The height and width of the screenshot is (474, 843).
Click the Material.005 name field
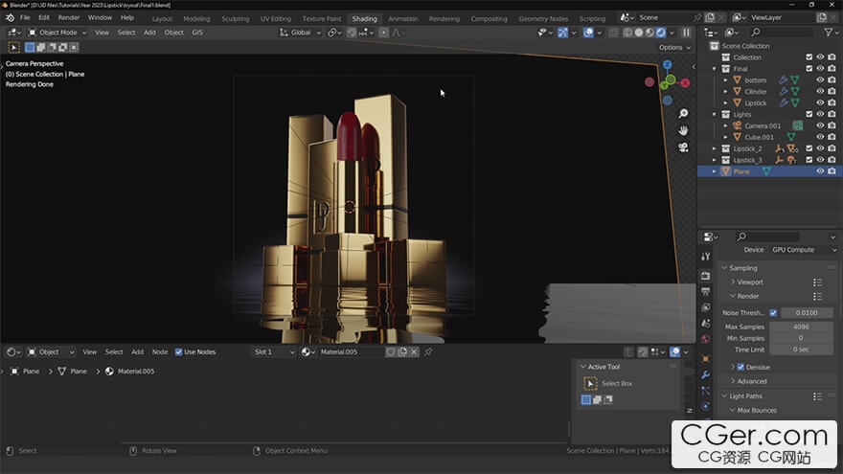(350, 352)
